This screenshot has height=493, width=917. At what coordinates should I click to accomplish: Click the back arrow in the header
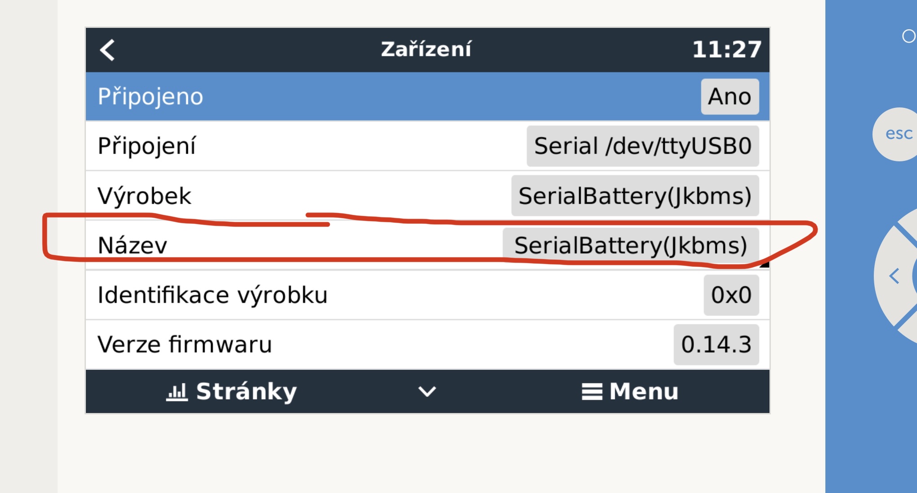click(x=107, y=50)
